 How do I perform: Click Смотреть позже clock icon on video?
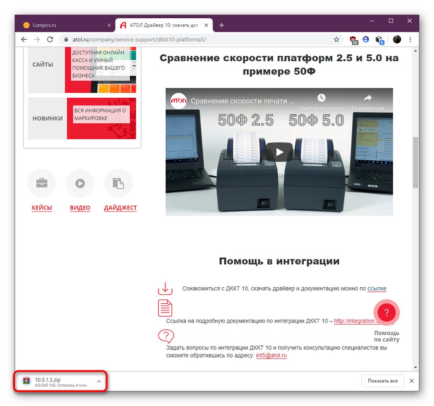point(321,98)
